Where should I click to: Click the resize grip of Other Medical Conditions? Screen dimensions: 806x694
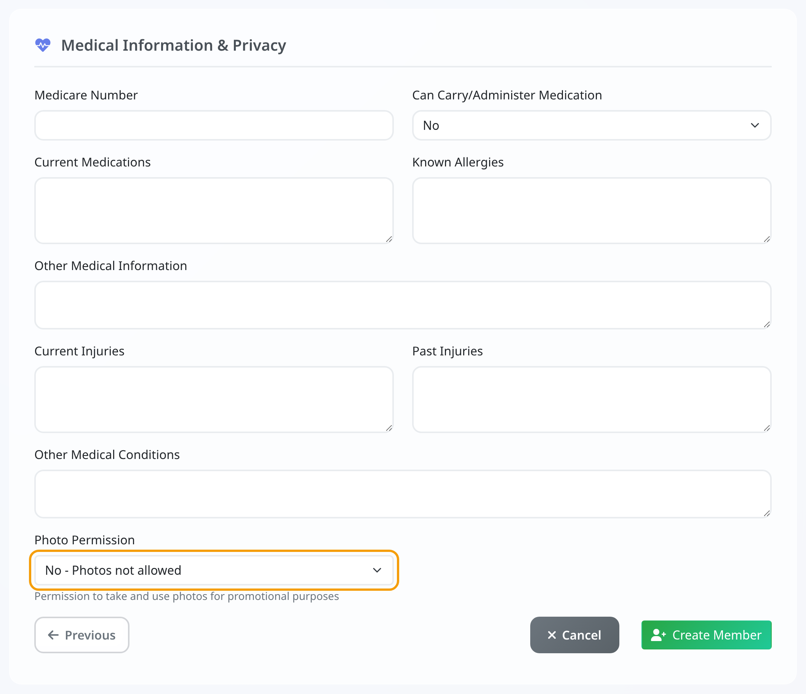pos(767,513)
